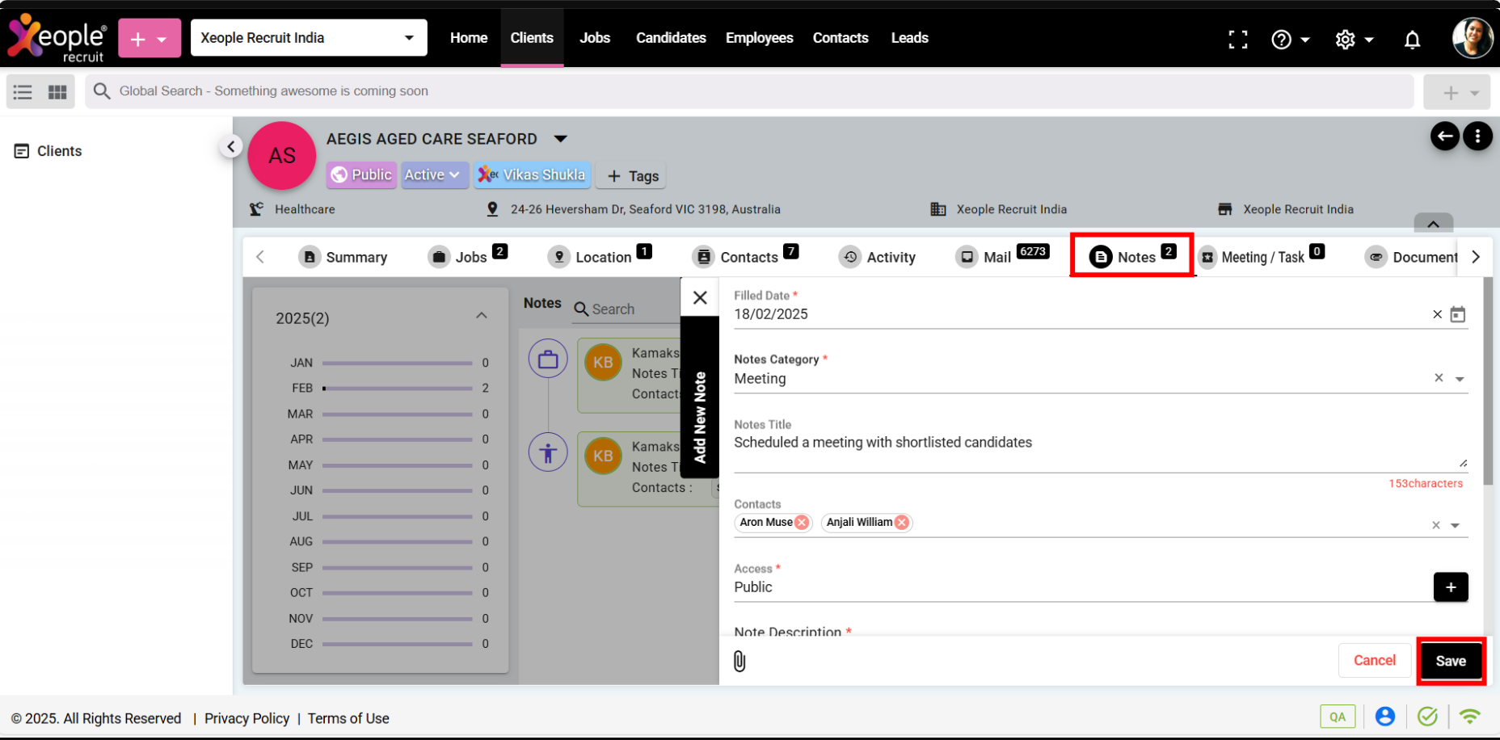Collapse the 2025(2) year section
Screen dimensions: 1500x740
click(x=482, y=316)
